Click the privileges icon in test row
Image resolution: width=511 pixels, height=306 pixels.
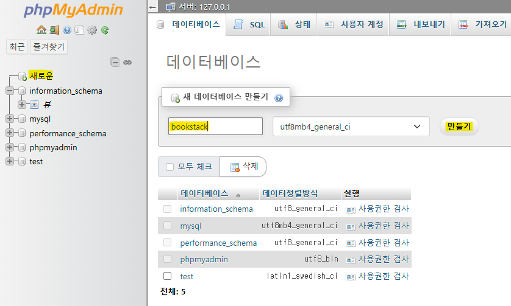click(x=351, y=277)
